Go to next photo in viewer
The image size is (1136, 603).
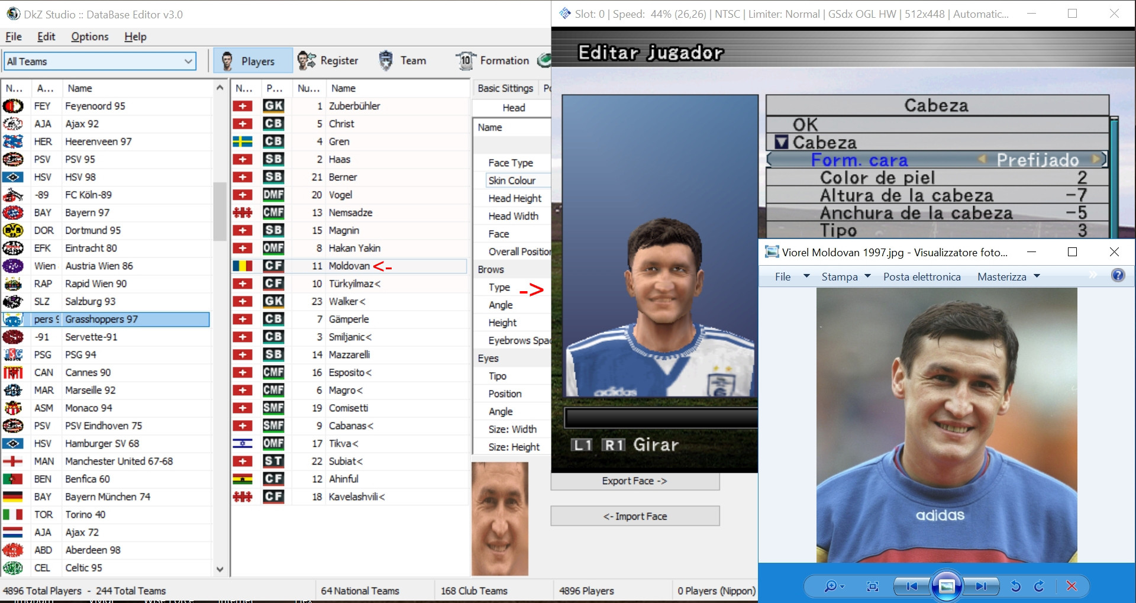(981, 586)
